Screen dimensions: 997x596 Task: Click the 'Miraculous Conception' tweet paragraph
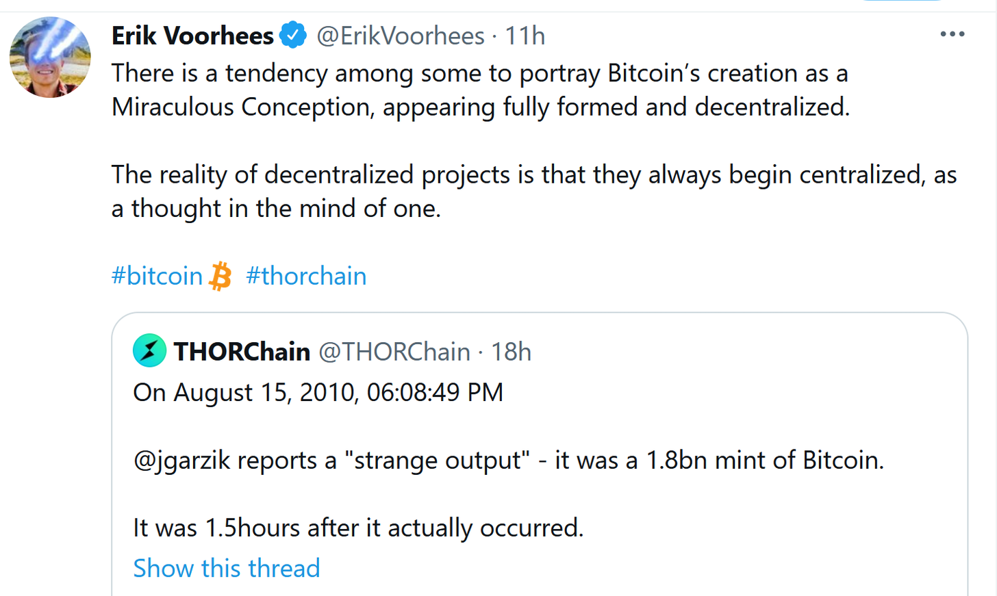tap(479, 90)
